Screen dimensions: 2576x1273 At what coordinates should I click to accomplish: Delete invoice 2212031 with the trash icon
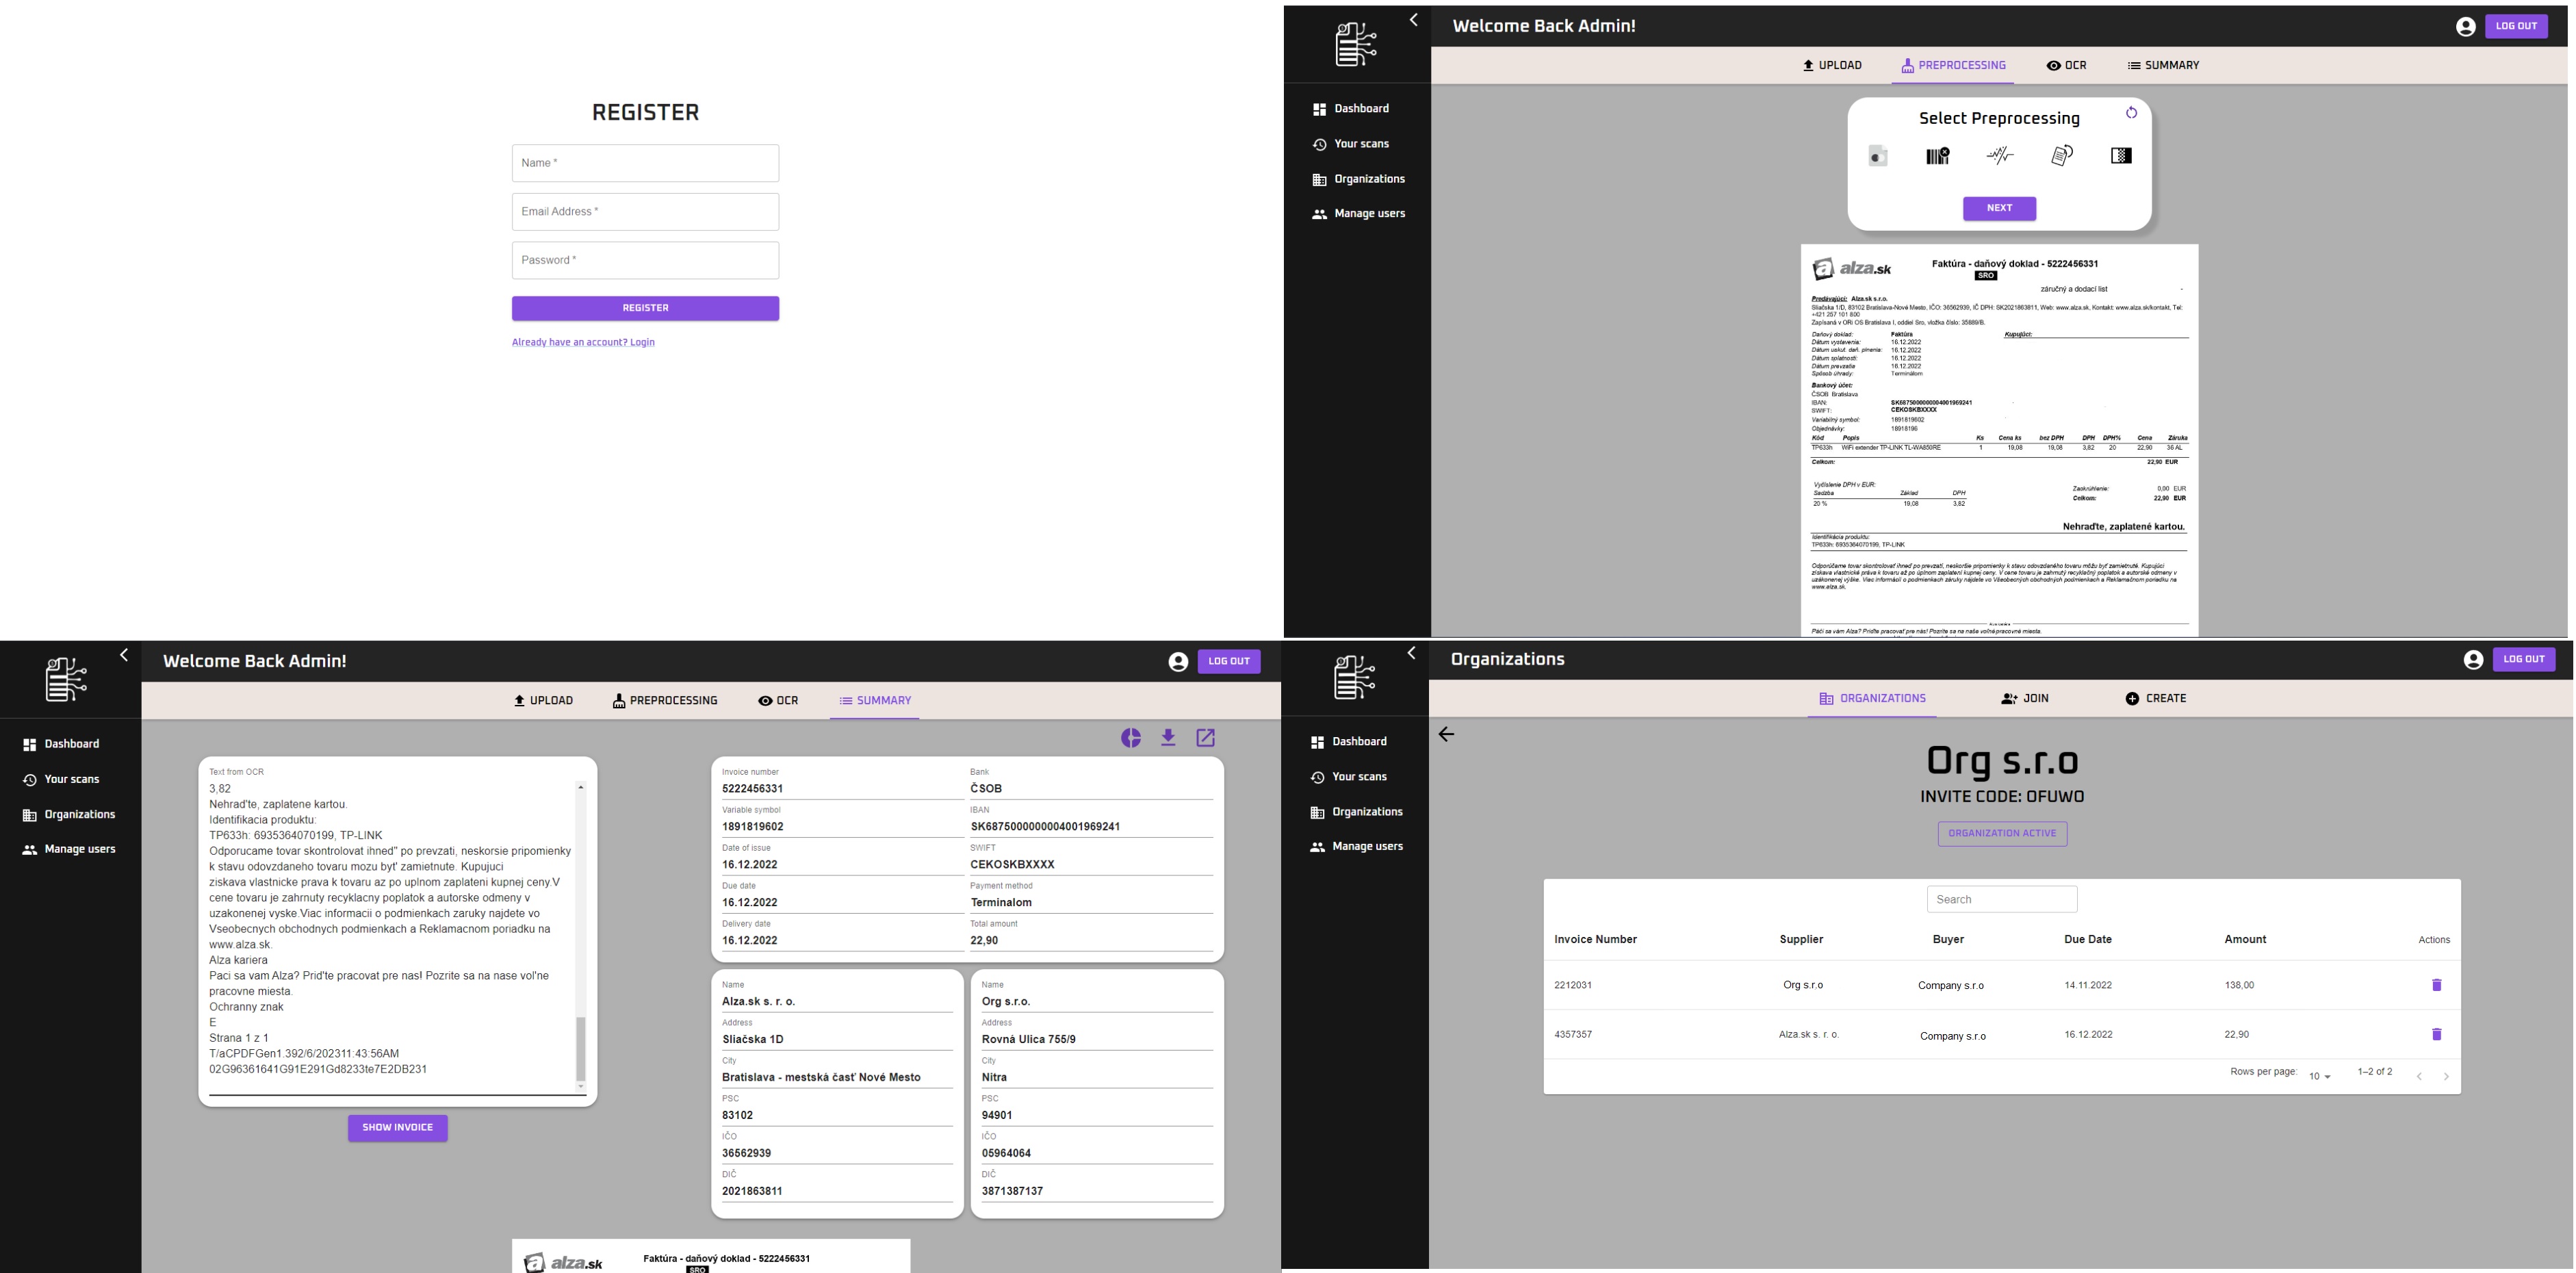tap(2436, 985)
